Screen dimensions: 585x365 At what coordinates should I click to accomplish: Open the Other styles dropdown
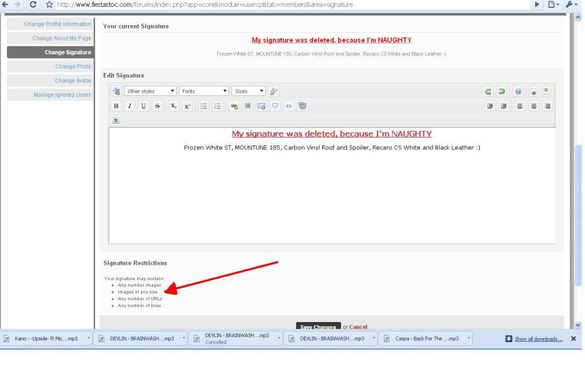click(x=150, y=91)
